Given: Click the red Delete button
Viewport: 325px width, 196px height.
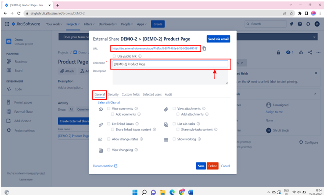Looking at the screenshot, I should click(x=213, y=166).
